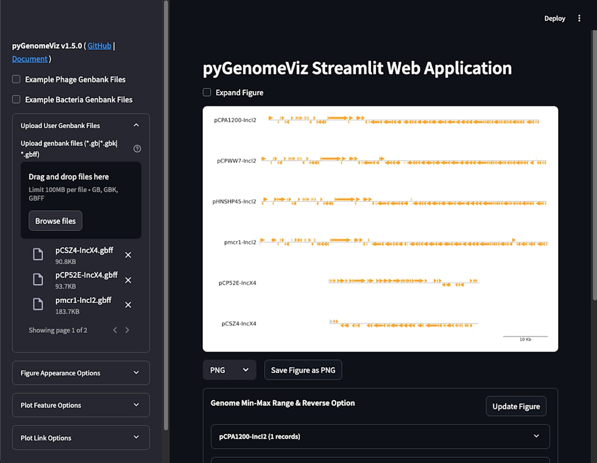
Task: Open the Document link
Action: click(x=30, y=59)
